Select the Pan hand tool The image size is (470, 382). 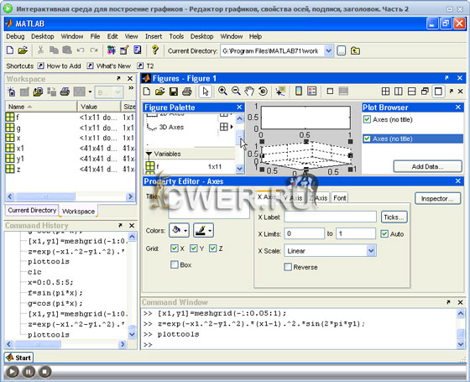[249, 91]
